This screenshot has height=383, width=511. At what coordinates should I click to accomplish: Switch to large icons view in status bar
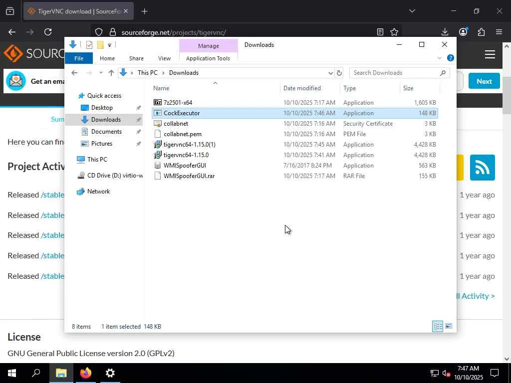449,326
